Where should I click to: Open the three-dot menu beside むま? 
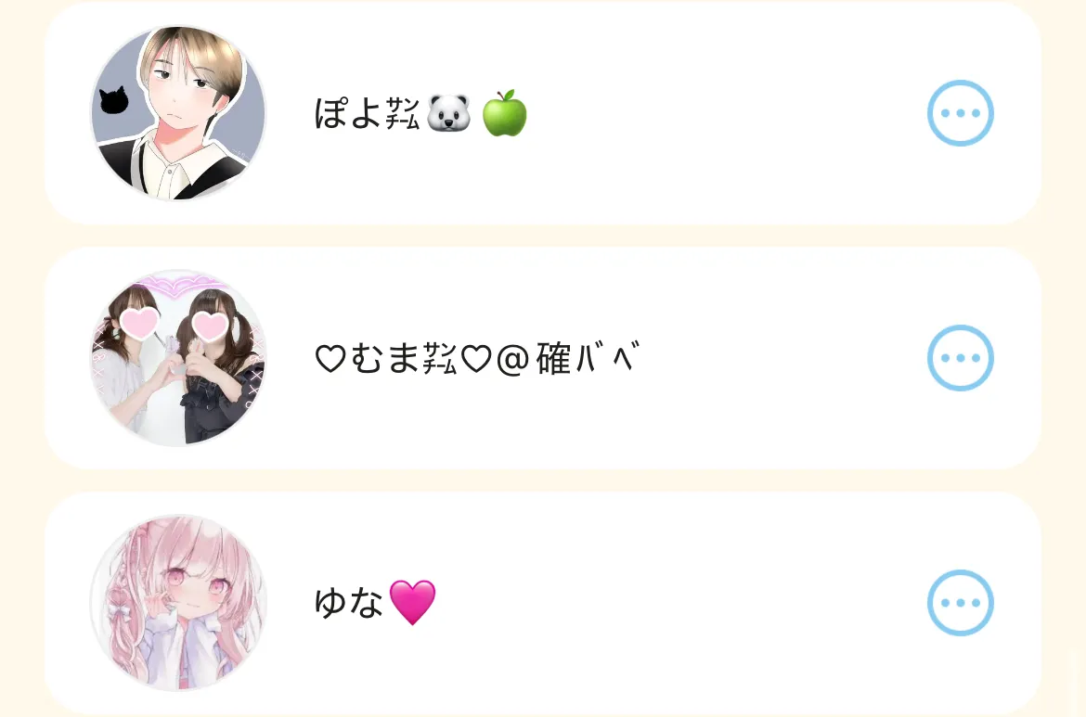coord(960,358)
